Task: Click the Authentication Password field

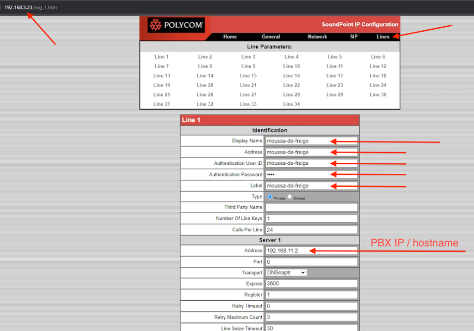Action: (x=311, y=174)
